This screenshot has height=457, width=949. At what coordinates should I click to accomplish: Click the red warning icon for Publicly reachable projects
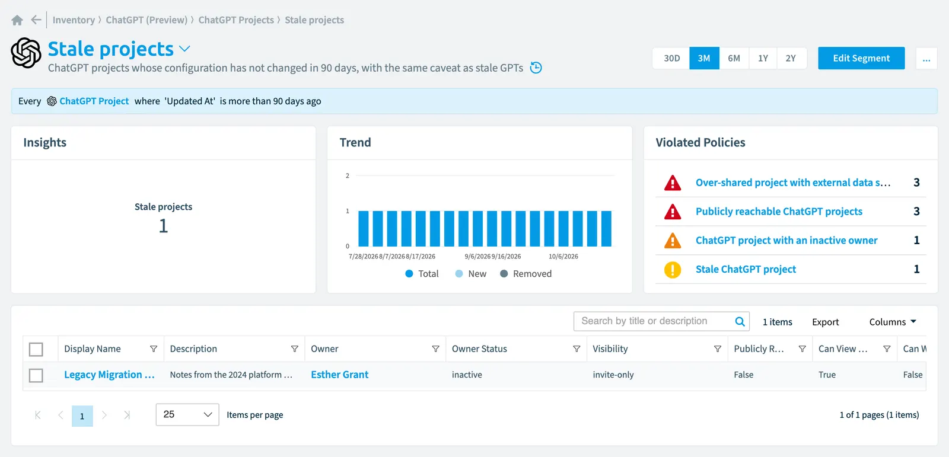coord(673,212)
